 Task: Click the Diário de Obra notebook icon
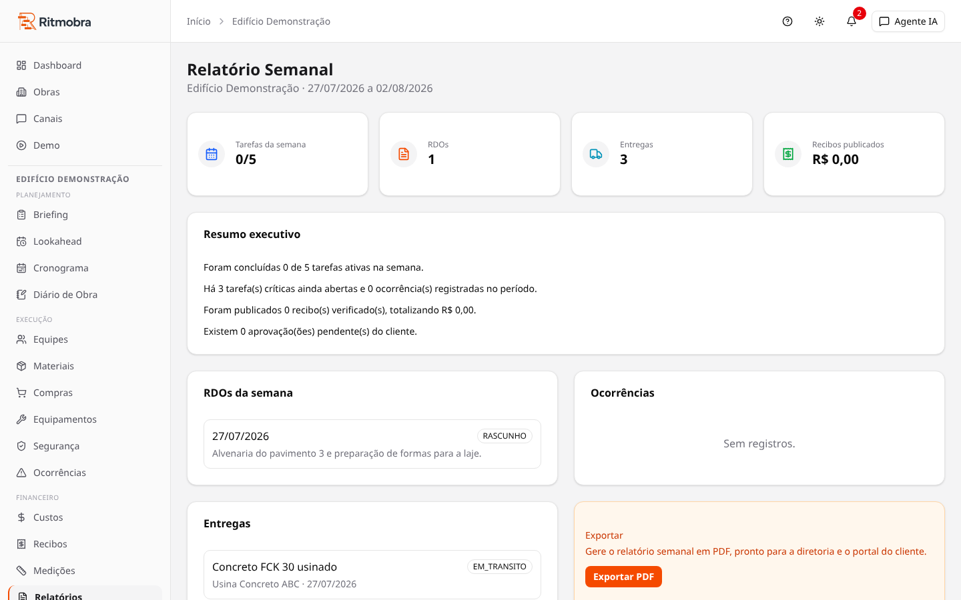coord(21,295)
